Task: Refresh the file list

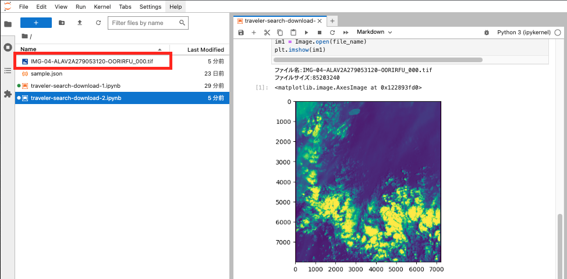Action: [x=98, y=23]
